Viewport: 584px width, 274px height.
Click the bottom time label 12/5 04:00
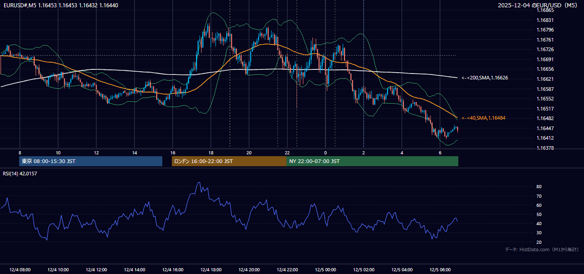click(x=402, y=270)
